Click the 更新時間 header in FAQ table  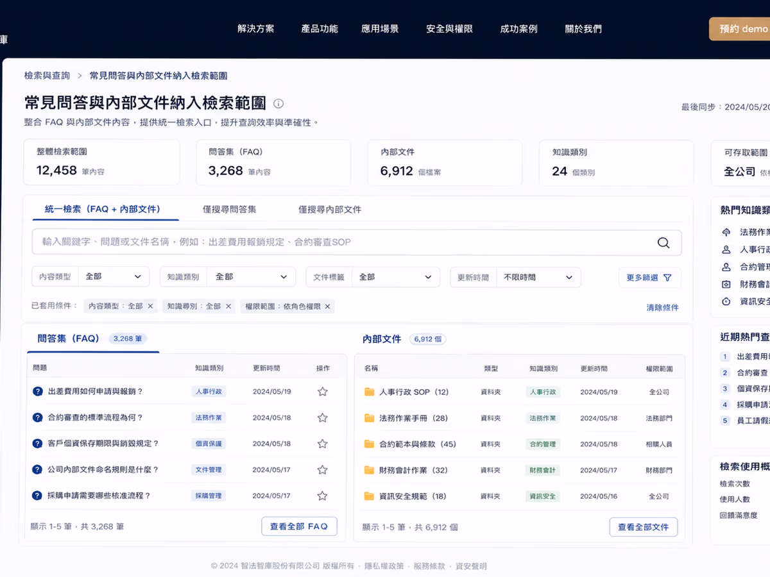pos(266,369)
